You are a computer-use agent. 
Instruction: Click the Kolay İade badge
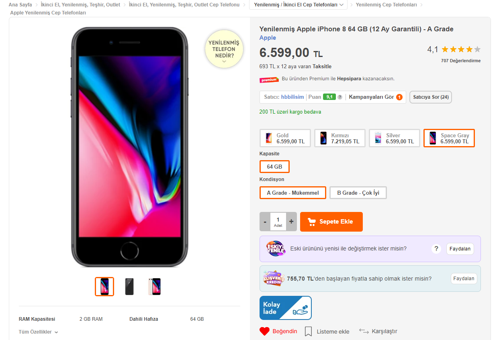tap(286, 308)
